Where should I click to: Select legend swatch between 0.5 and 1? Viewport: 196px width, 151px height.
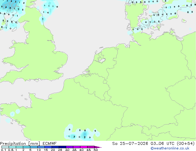tap(12, 147)
